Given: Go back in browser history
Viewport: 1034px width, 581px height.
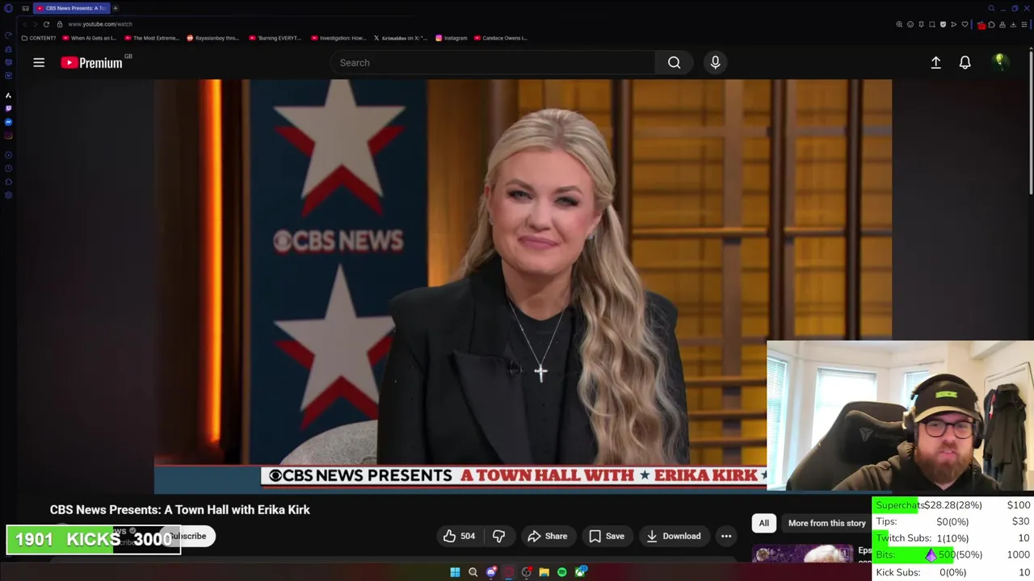Looking at the screenshot, I should pyautogui.click(x=23, y=24).
